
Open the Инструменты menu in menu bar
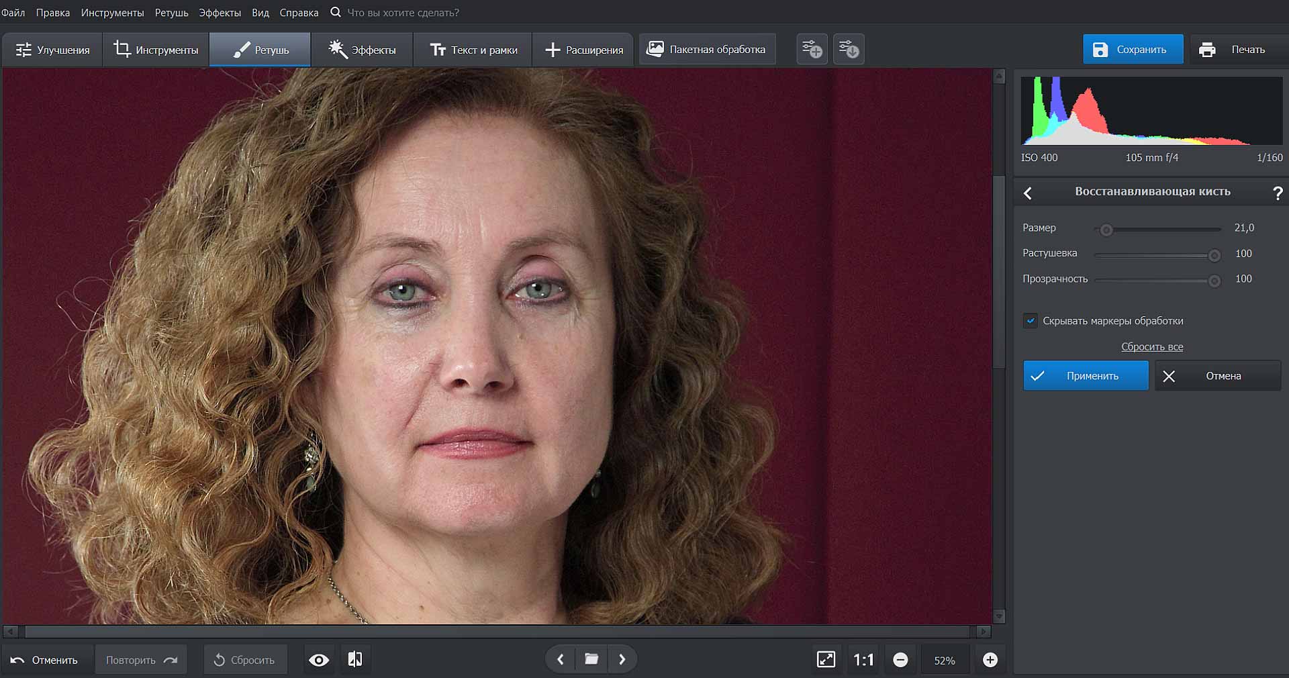[112, 13]
